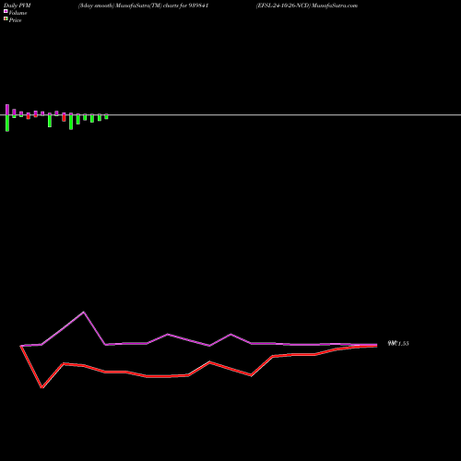This screenshot has width=461, height=461.
Task: Click the highest peak of the magenta volume line
Action: 84,313
